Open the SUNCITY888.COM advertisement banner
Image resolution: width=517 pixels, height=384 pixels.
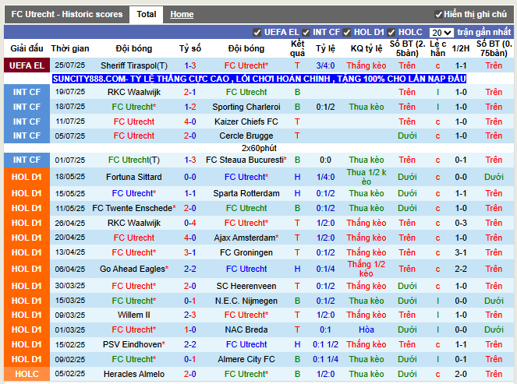pos(259,79)
